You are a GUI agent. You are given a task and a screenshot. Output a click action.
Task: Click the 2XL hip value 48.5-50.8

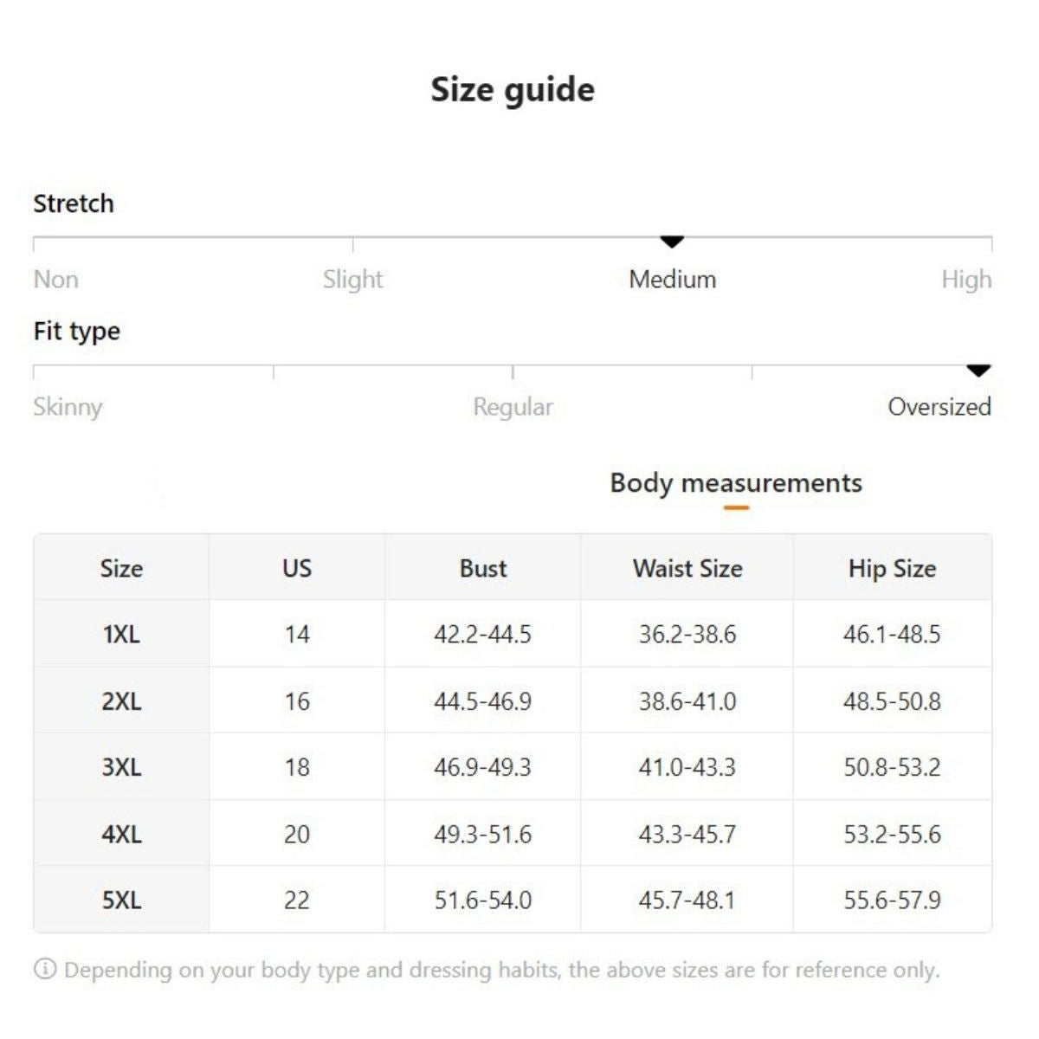click(x=892, y=701)
